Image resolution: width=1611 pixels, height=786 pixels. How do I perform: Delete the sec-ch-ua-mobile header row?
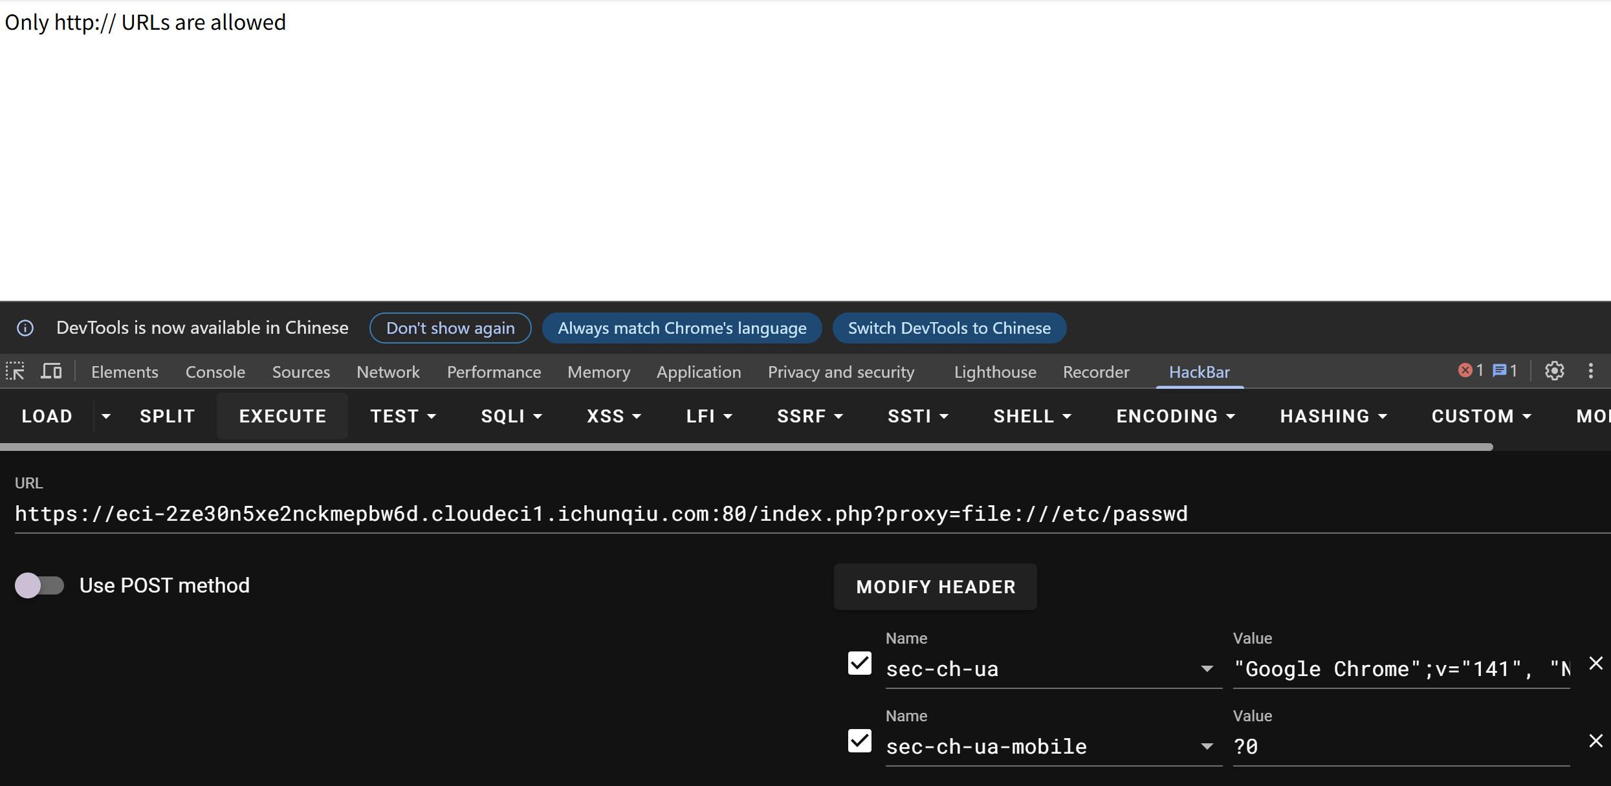coord(1595,741)
